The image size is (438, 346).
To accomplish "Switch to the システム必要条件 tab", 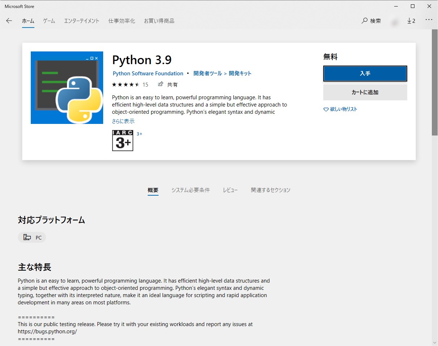I will 190,190.
